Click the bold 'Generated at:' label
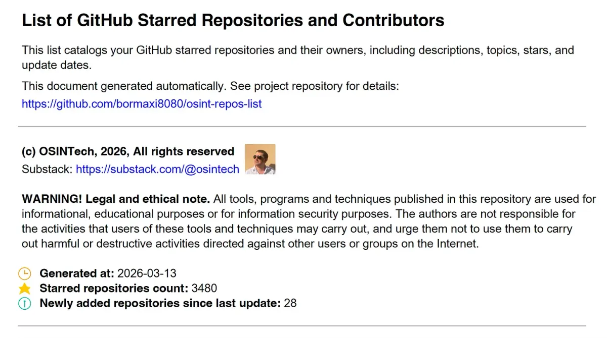The height and width of the screenshot is (338, 607). 77,273
